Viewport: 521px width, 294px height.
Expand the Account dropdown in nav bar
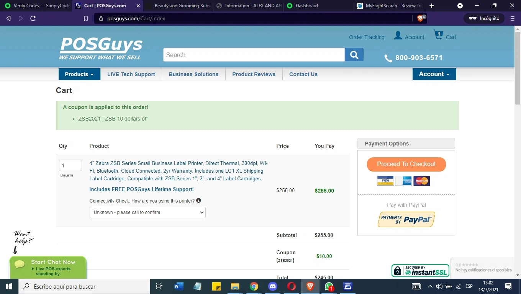[x=434, y=74]
